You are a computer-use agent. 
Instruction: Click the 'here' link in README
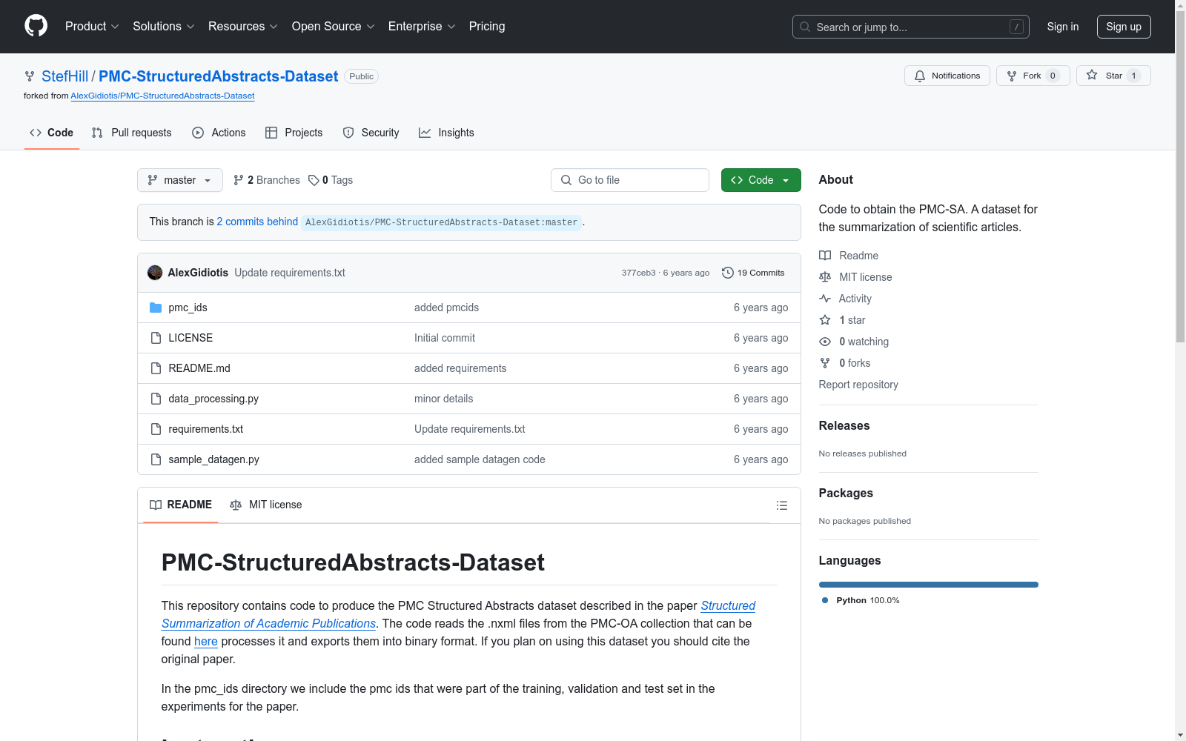tap(206, 642)
